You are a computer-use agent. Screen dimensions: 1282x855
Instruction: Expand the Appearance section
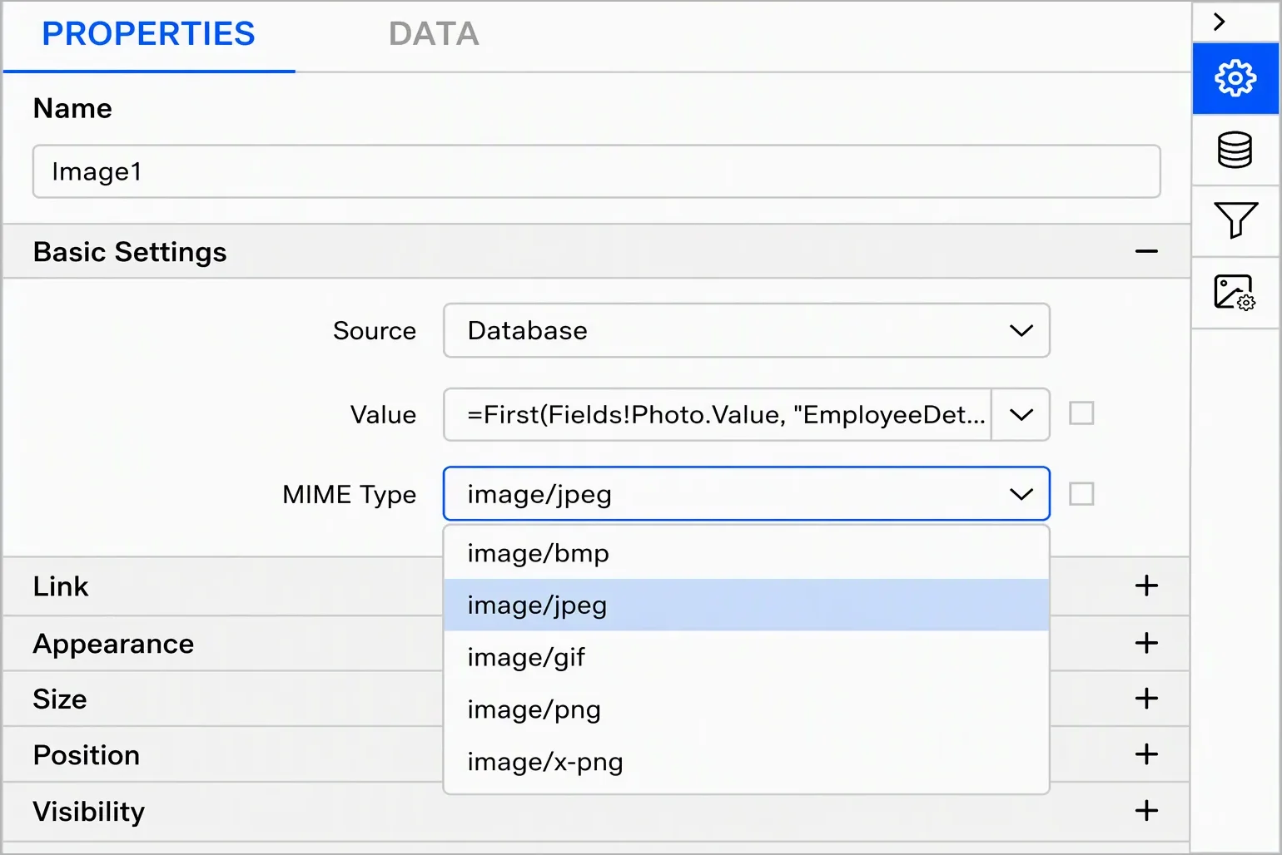pos(1146,643)
